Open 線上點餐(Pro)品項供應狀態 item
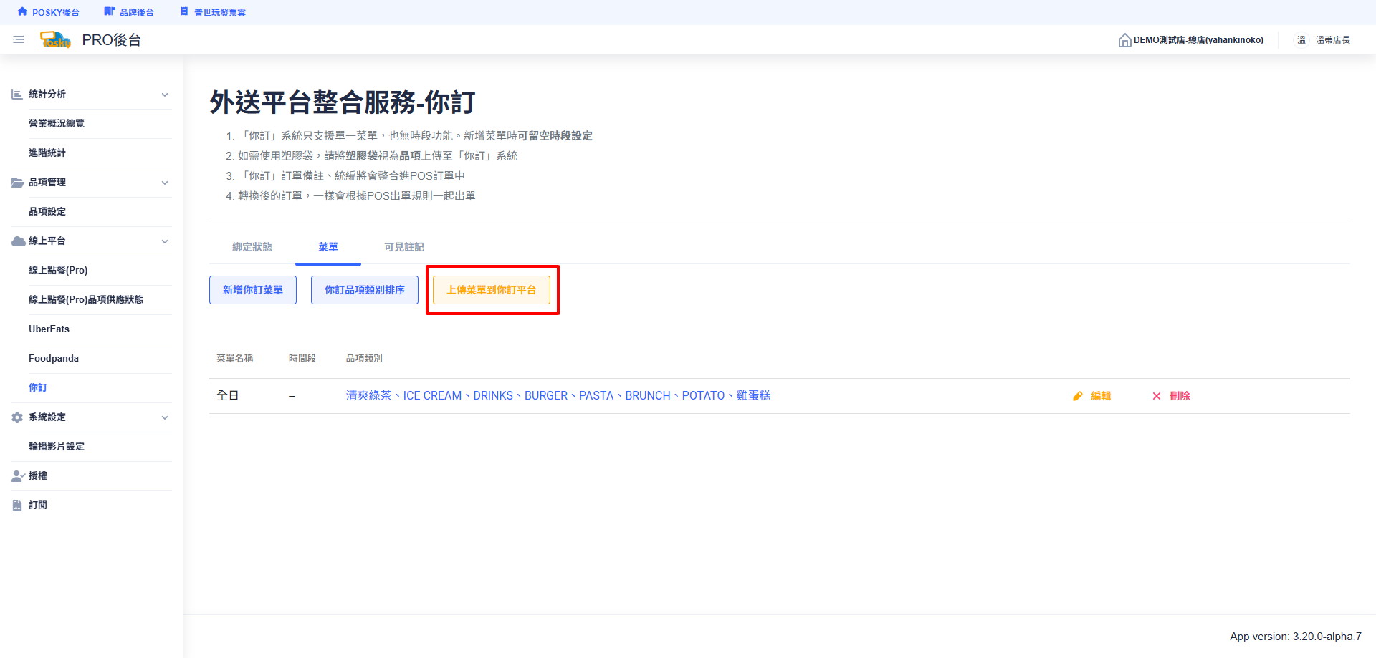The image size is (1376, 658). (x=86, y=299)
